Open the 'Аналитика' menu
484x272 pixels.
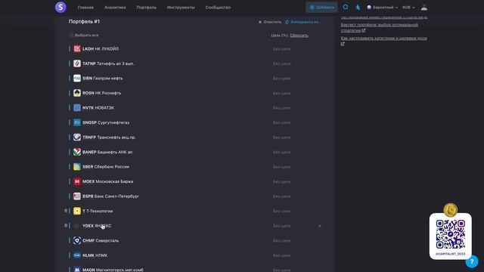[x=115, y=8]
